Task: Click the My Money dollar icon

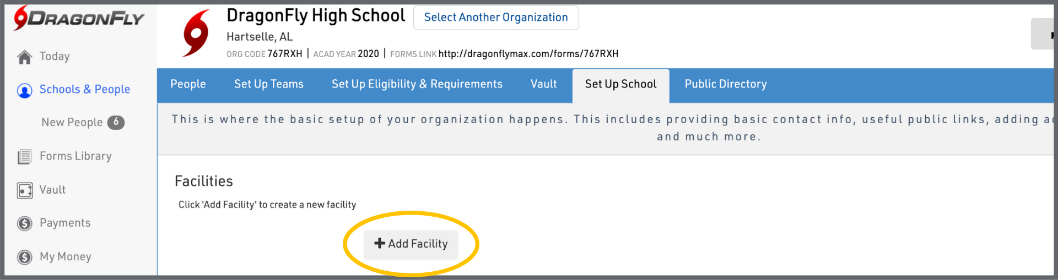Action: (x=25, y=257)
